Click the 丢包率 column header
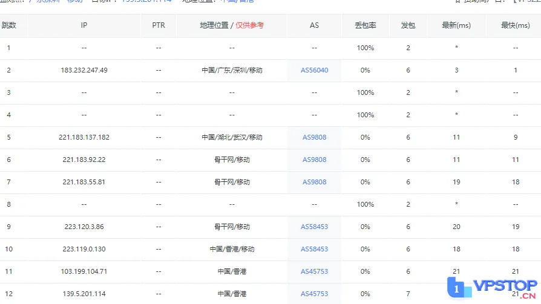 click(366, 25)
